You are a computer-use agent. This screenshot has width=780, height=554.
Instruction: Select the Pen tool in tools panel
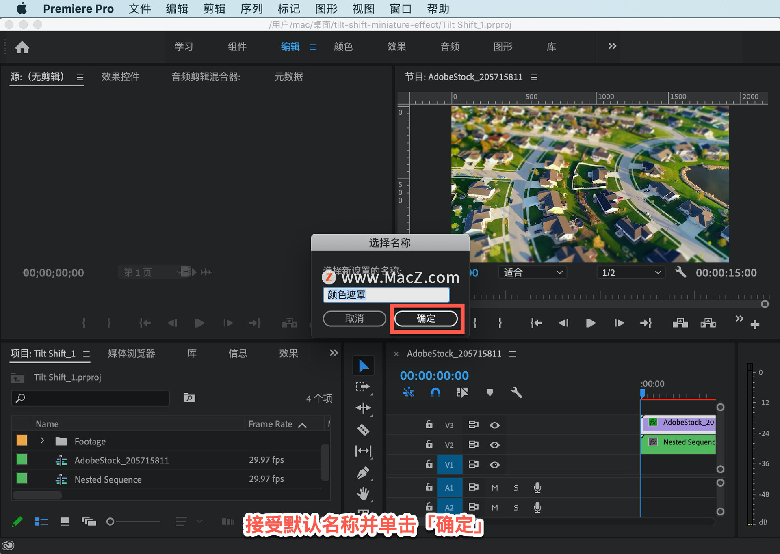[x=363, y=472]
